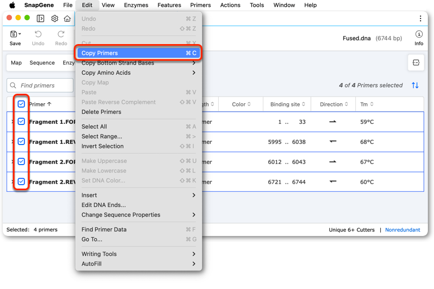Screen dimensions: 434x289
Task: Click Unique 6+ Cutters enzyme set
Action: tap(352, 230)
